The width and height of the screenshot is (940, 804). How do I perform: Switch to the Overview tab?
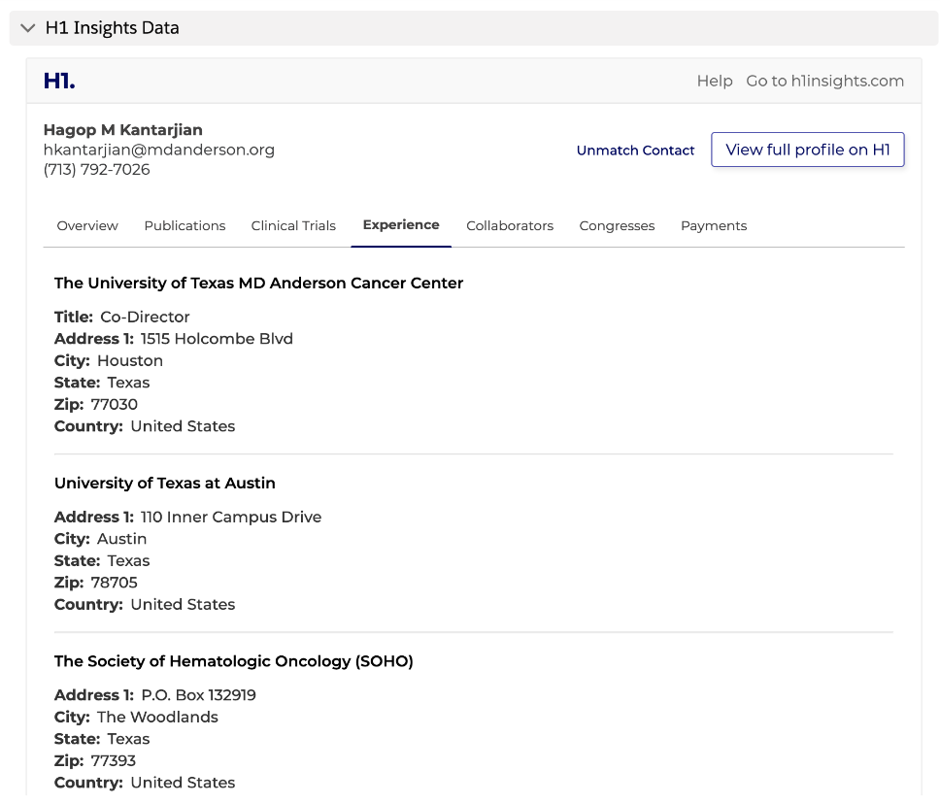tap(87, 226)
